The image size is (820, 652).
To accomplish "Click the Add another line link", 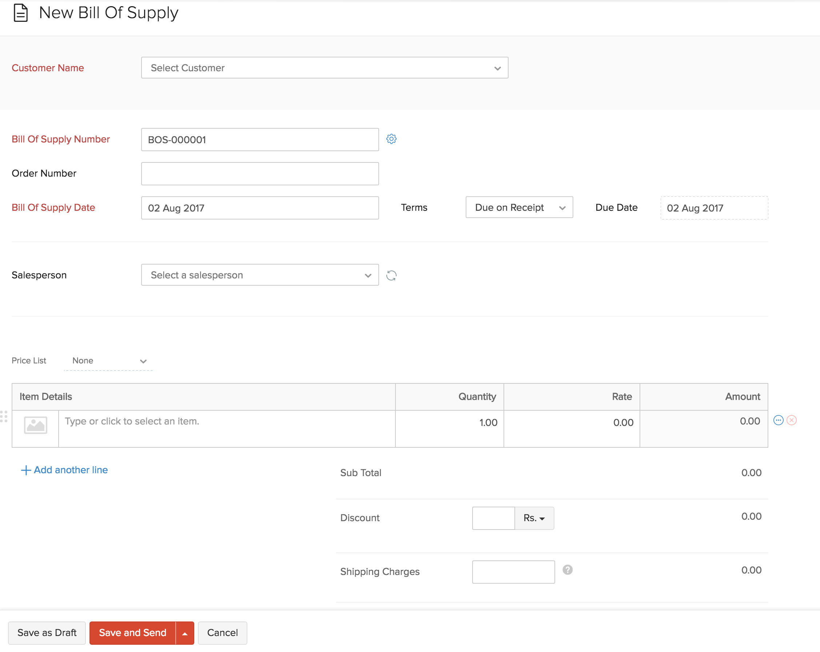I will click(65, 470).
